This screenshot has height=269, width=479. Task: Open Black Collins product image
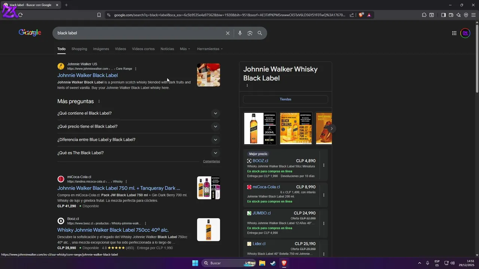pyautogui.click(x=296, y=129)
